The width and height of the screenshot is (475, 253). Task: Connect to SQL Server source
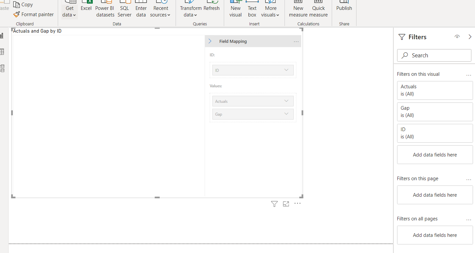click(x=124, y=9)
